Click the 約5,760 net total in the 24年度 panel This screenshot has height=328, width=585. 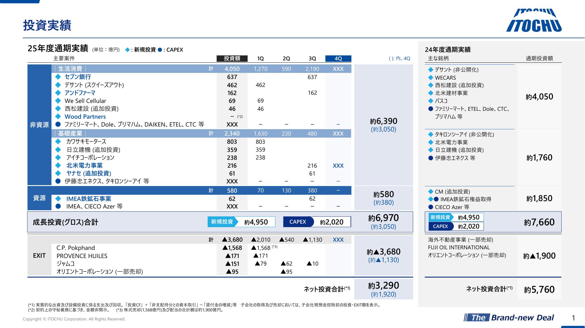pyautogui.click(x=539, y=290)
